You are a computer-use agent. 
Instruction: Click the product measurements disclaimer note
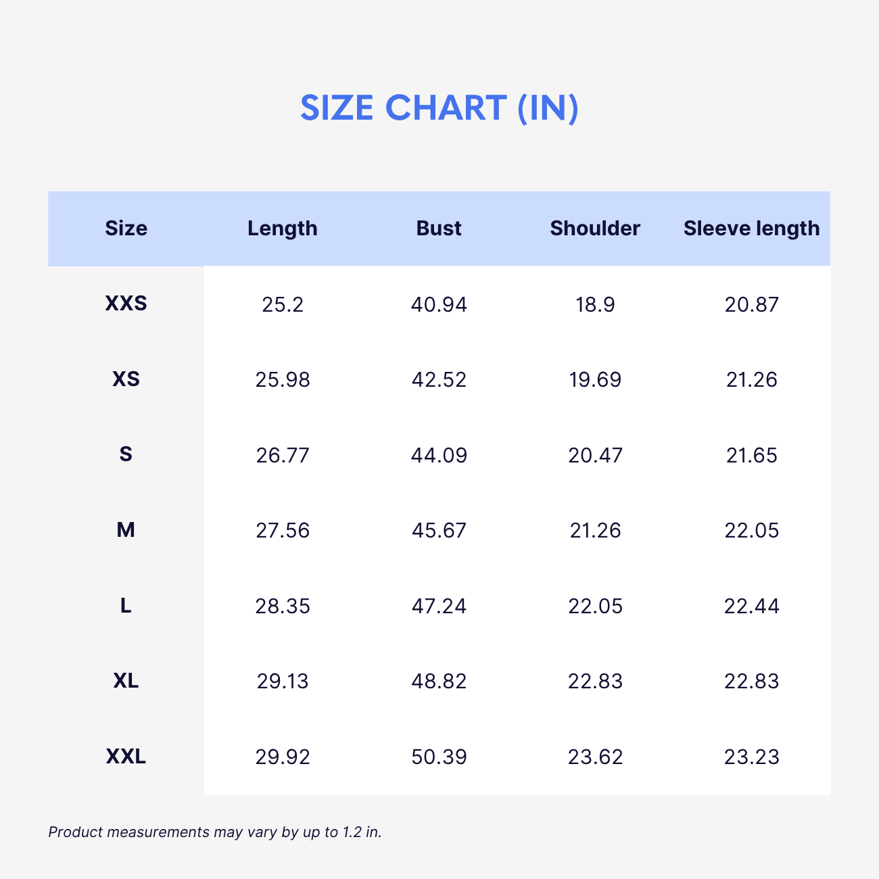[x=215, y=832]
